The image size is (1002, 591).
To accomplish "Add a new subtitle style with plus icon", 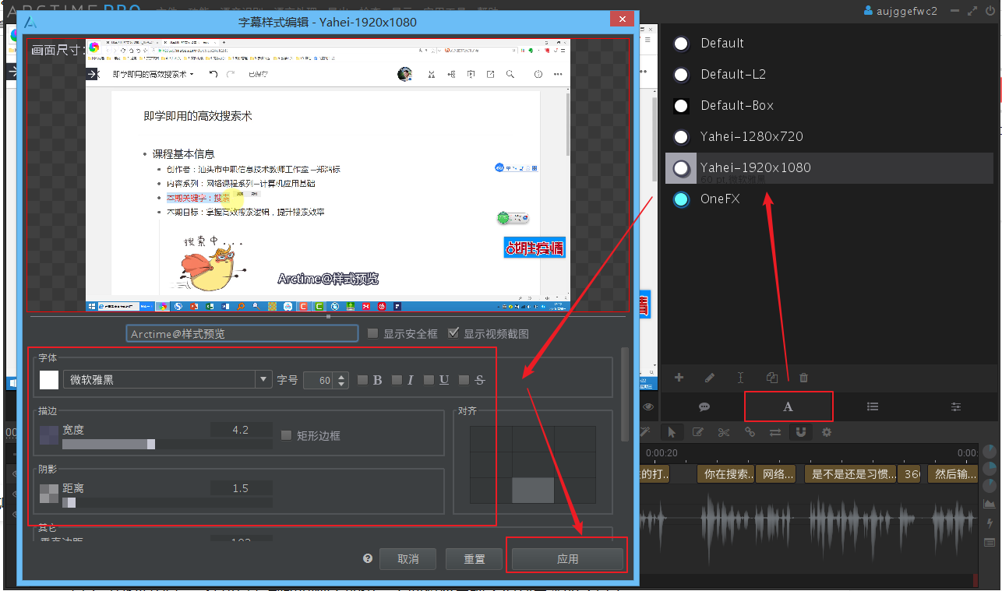I will [x=679, y=378].
